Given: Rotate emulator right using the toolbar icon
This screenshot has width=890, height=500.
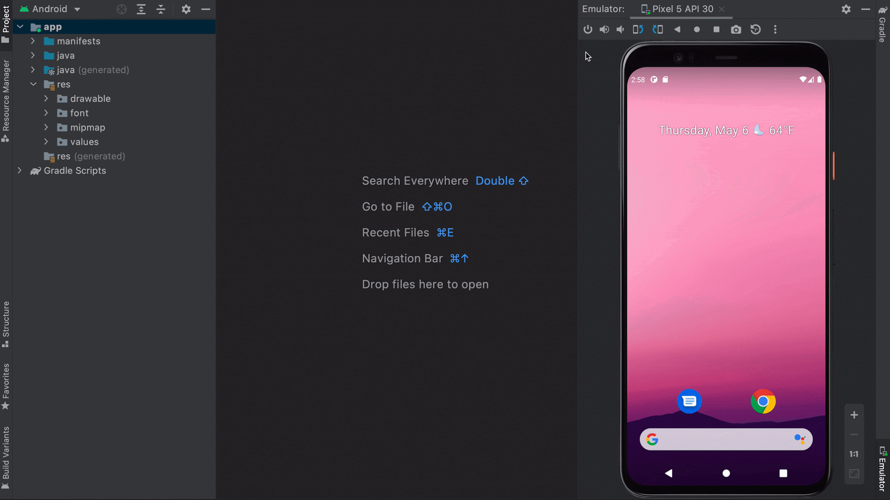Looking at the screenshot, I should (x=658, y=30).
